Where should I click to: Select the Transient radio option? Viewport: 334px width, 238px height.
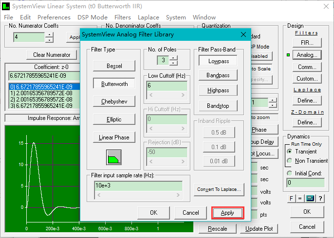(x=290, y=152)
